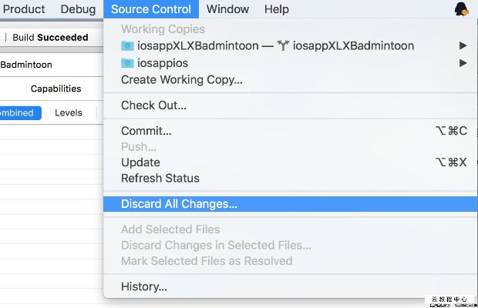Click Refresh Status
Viewport: 478px width, 308px height.
click(160, 179)
